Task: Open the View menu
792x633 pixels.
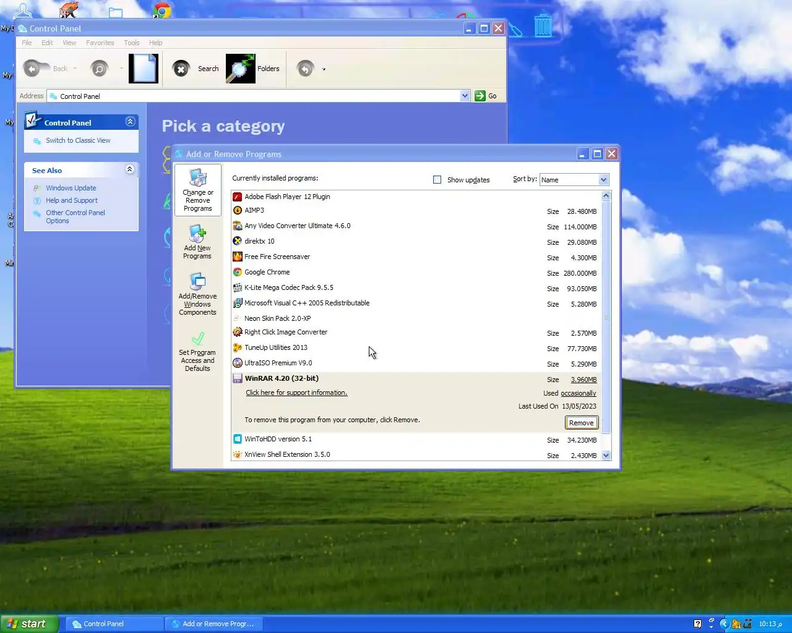Action: [x=69, y=43]
